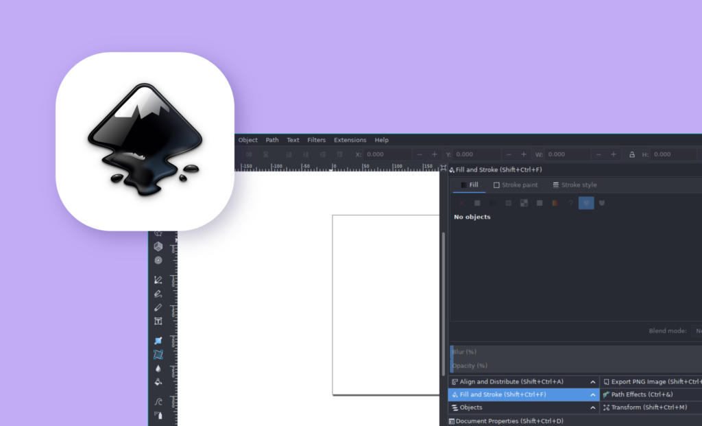702x426 pixels.
Task: Click the W width input field
Action: (568, 154)
